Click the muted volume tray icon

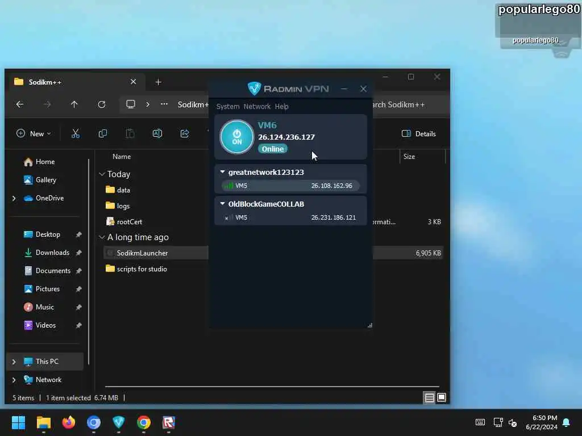coord(513,422)
